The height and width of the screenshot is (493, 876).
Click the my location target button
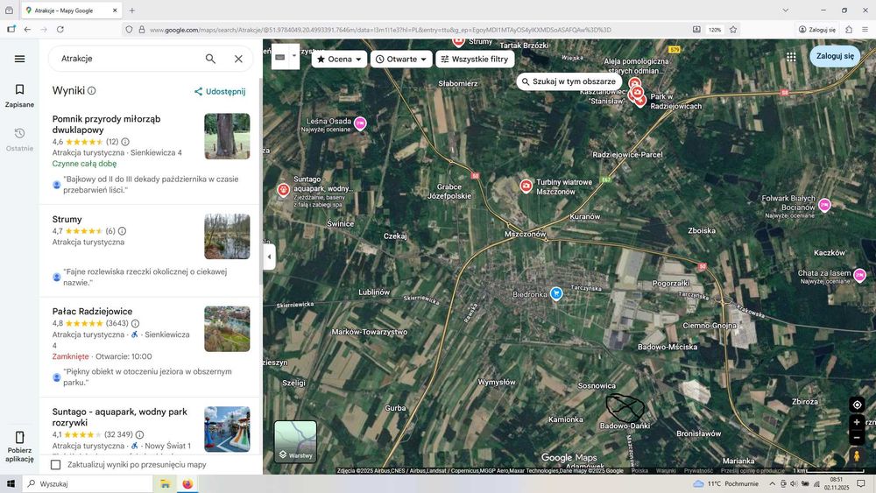857,405
